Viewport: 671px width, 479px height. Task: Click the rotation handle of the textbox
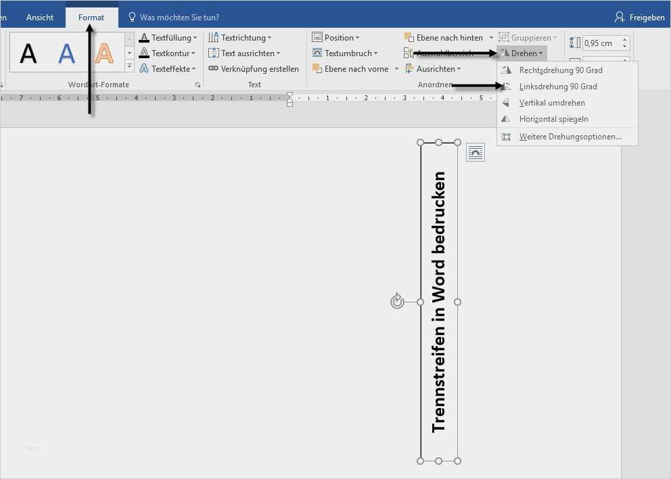(397, 301)
